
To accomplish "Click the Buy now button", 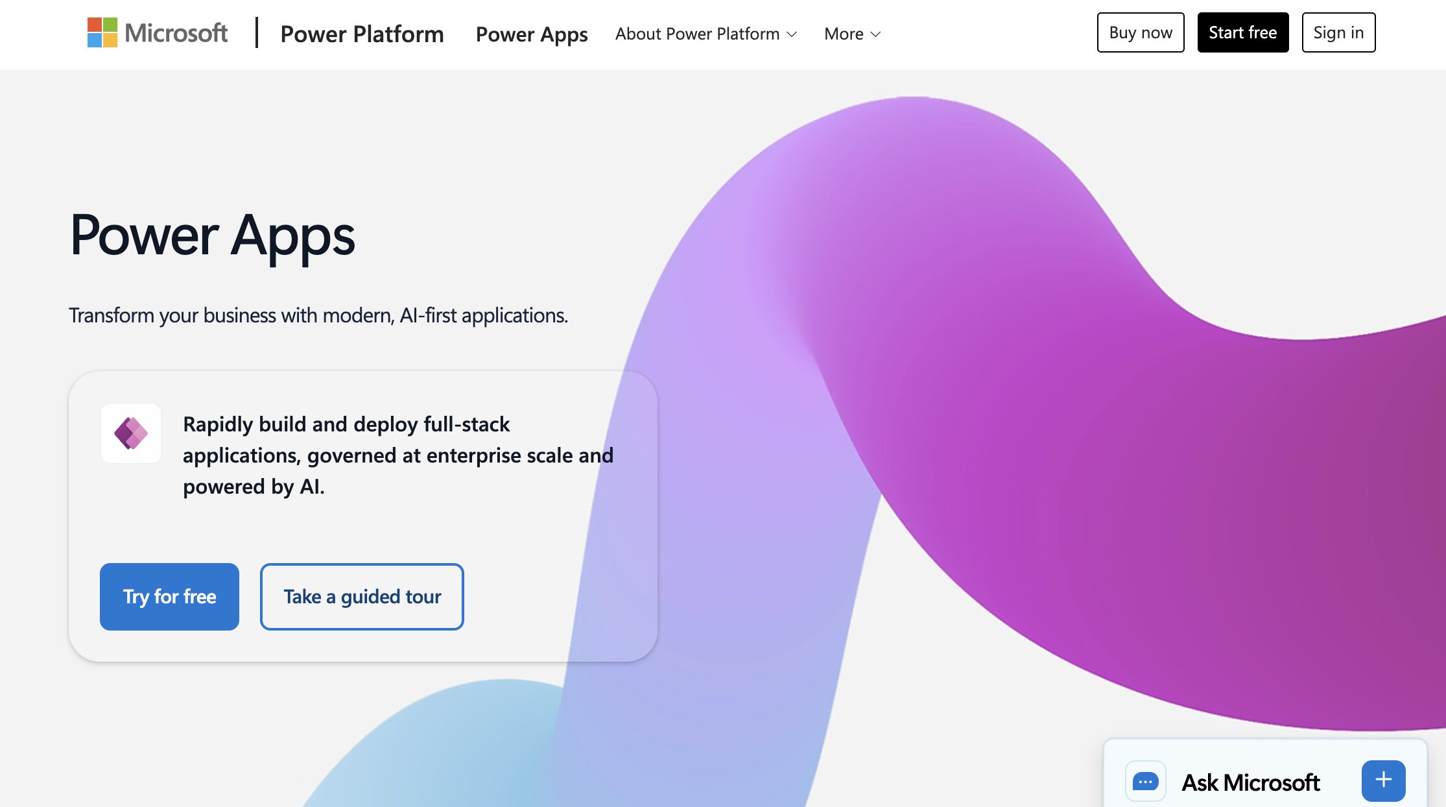I will click(1141, 32).
